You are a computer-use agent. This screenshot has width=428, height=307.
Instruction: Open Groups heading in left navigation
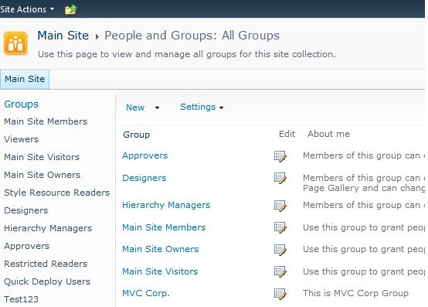22,104
